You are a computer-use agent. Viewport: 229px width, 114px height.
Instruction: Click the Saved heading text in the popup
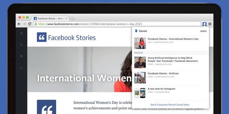pos(143,31)
